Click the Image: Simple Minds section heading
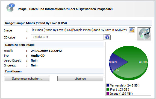Screen dimensions: 156x99 point(36,23)
